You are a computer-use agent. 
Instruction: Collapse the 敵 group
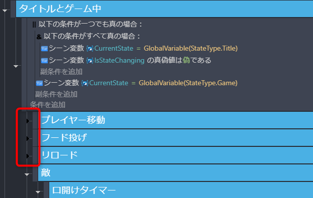[27, 175]
